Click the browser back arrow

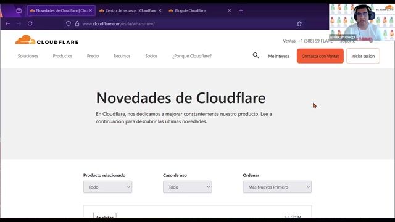click(8, 23)
